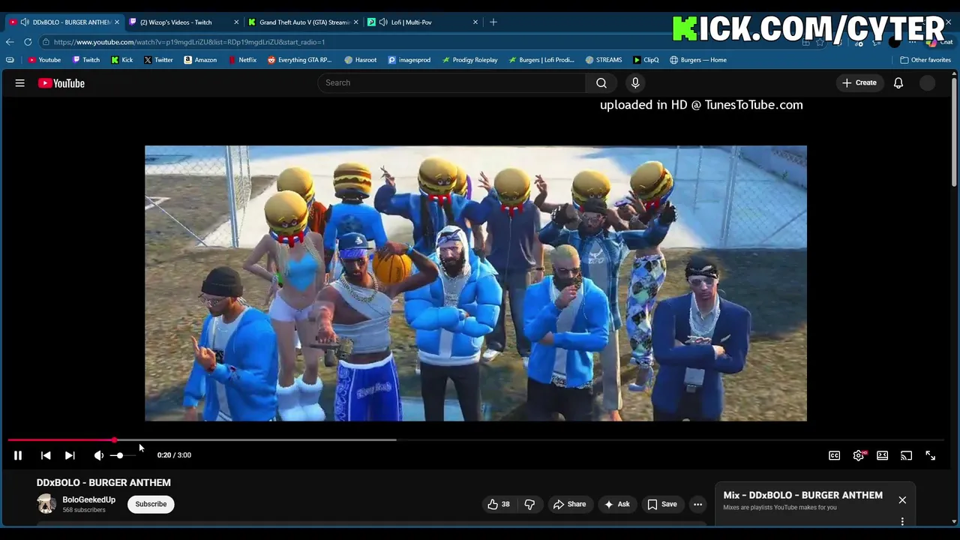This screenshot has width=960, height=540.
Task: Open YouTube guide hamburger menu
Action: 20,83
